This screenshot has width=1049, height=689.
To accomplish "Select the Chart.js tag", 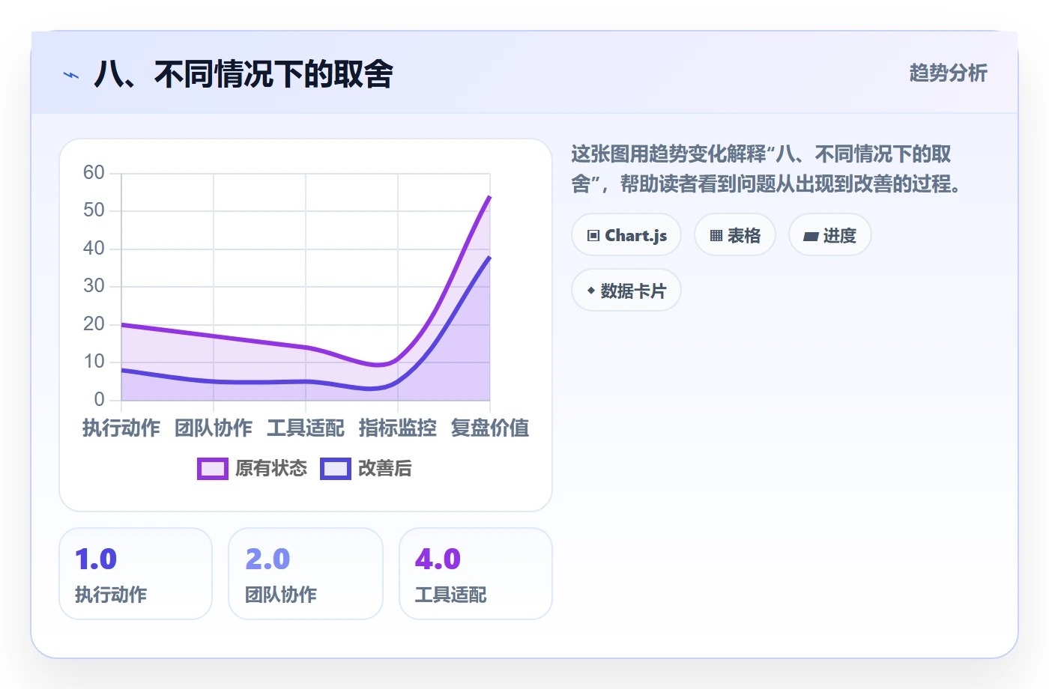I will (626, 235).
